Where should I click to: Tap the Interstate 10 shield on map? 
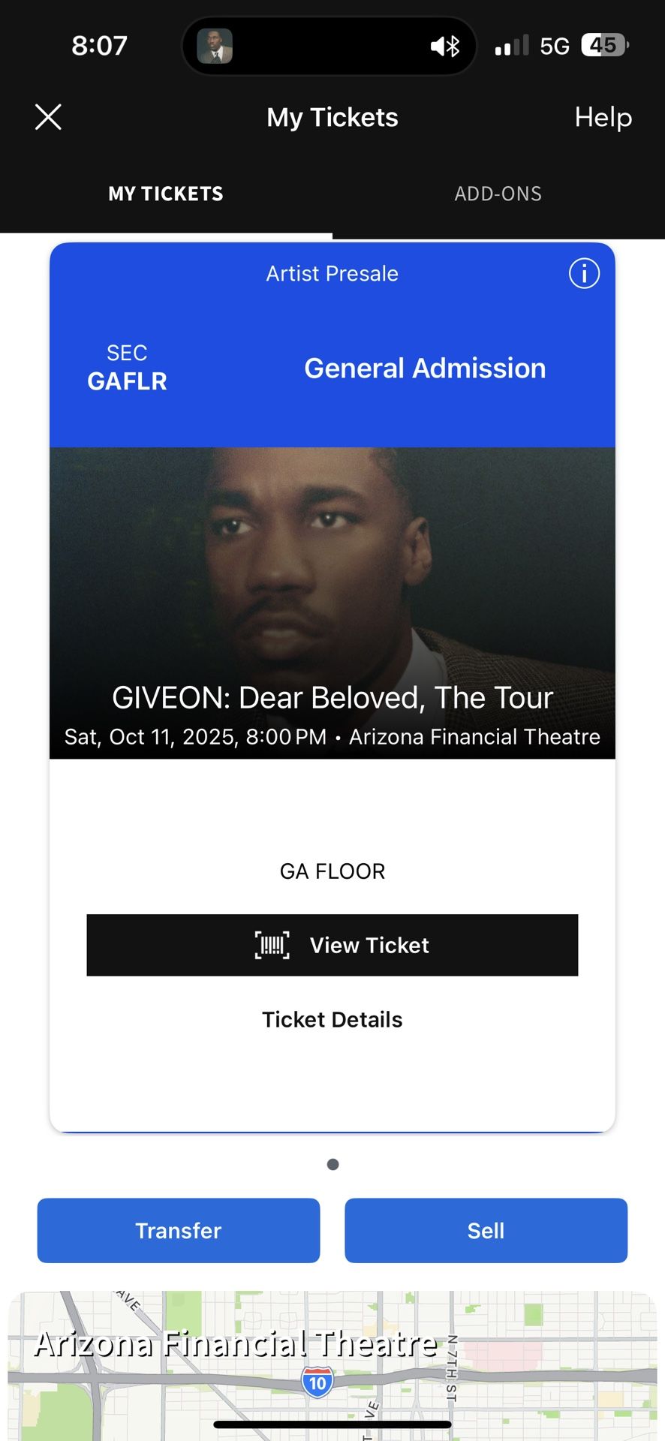317,1382
